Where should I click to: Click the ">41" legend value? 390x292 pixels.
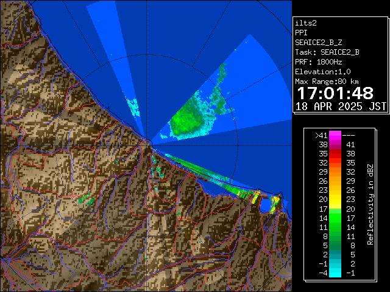(x=321, y=136)
